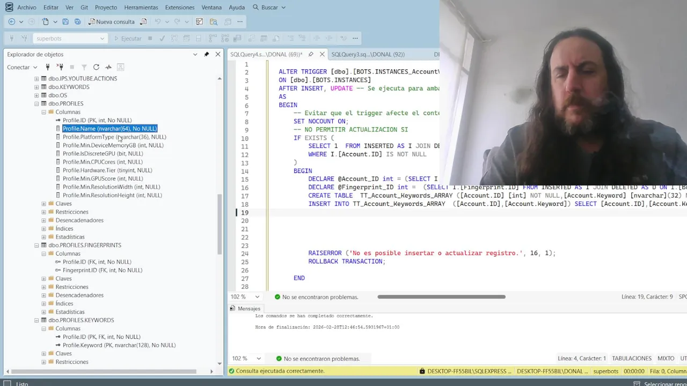Select Profile.Hardware.Tier column in tree
The width and height of the screenshot is (687, 386).
(x=107, y=170)
